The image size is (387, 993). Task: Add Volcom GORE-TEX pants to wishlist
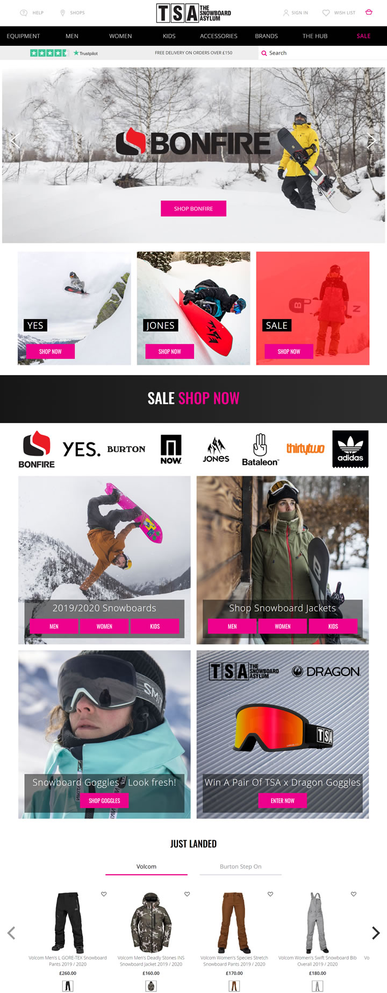104,894
